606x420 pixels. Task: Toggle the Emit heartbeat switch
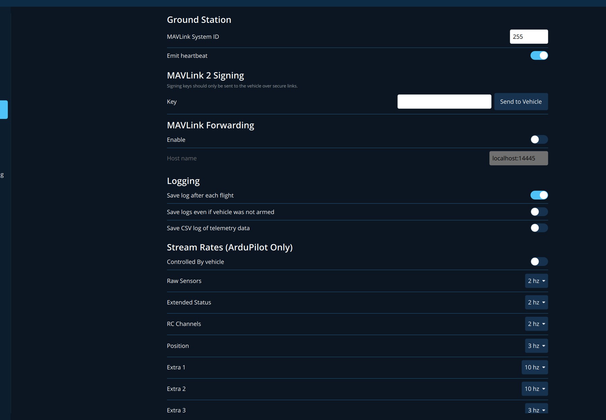point(539,56)
